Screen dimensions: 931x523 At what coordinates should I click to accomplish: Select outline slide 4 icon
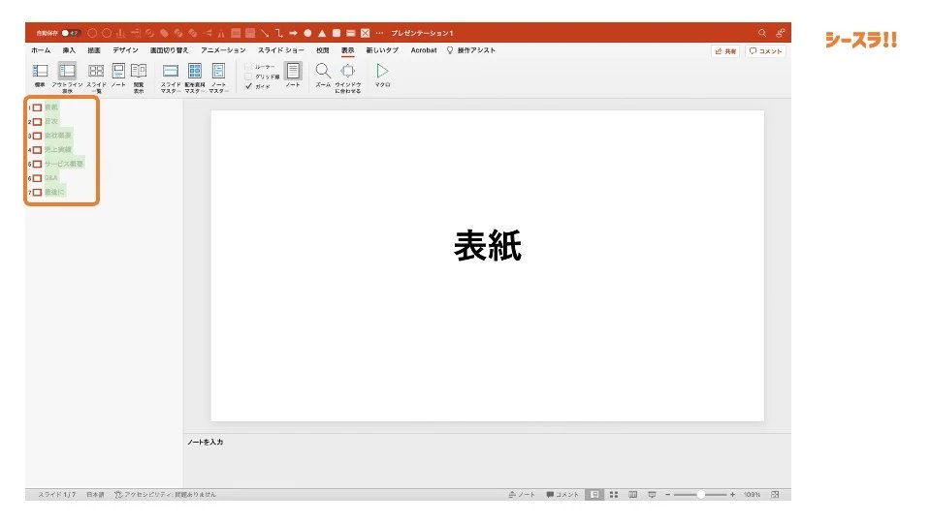[38, 150]
